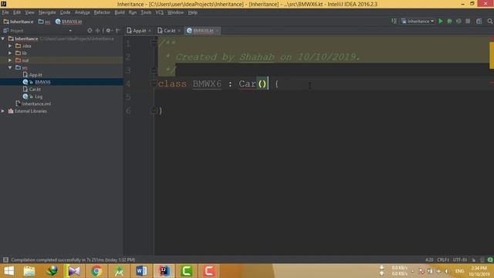494x278 pixels.
Task: Open the Run menu
Action: tap(133, 12)
